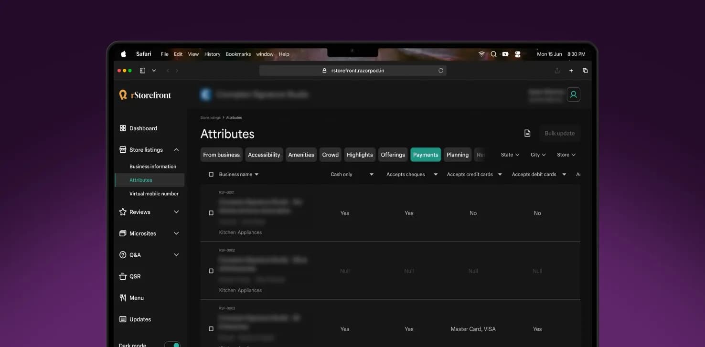Open the Accepts cheques column dropdown arrow

click(436, 175)
